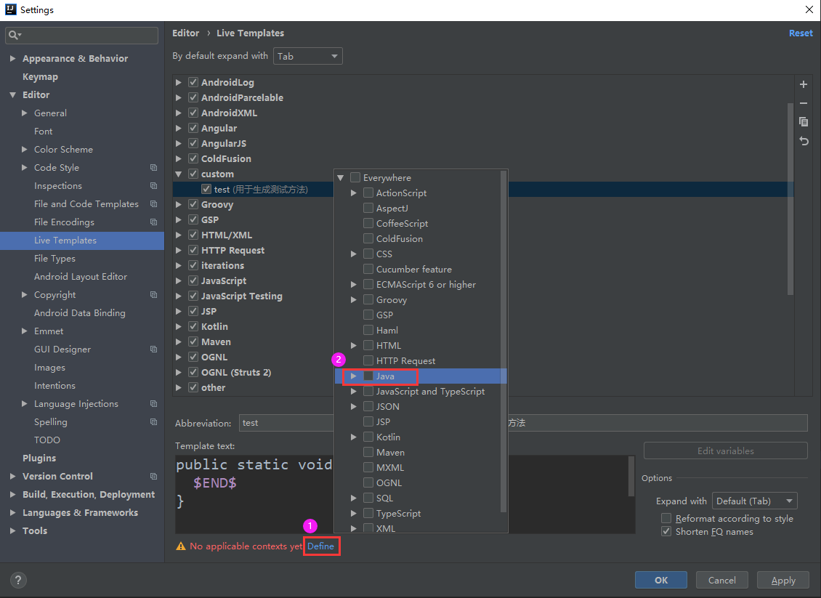Click the Cancel button
Image resolution: width=821 pixels, height=598 pixels.
721,580
